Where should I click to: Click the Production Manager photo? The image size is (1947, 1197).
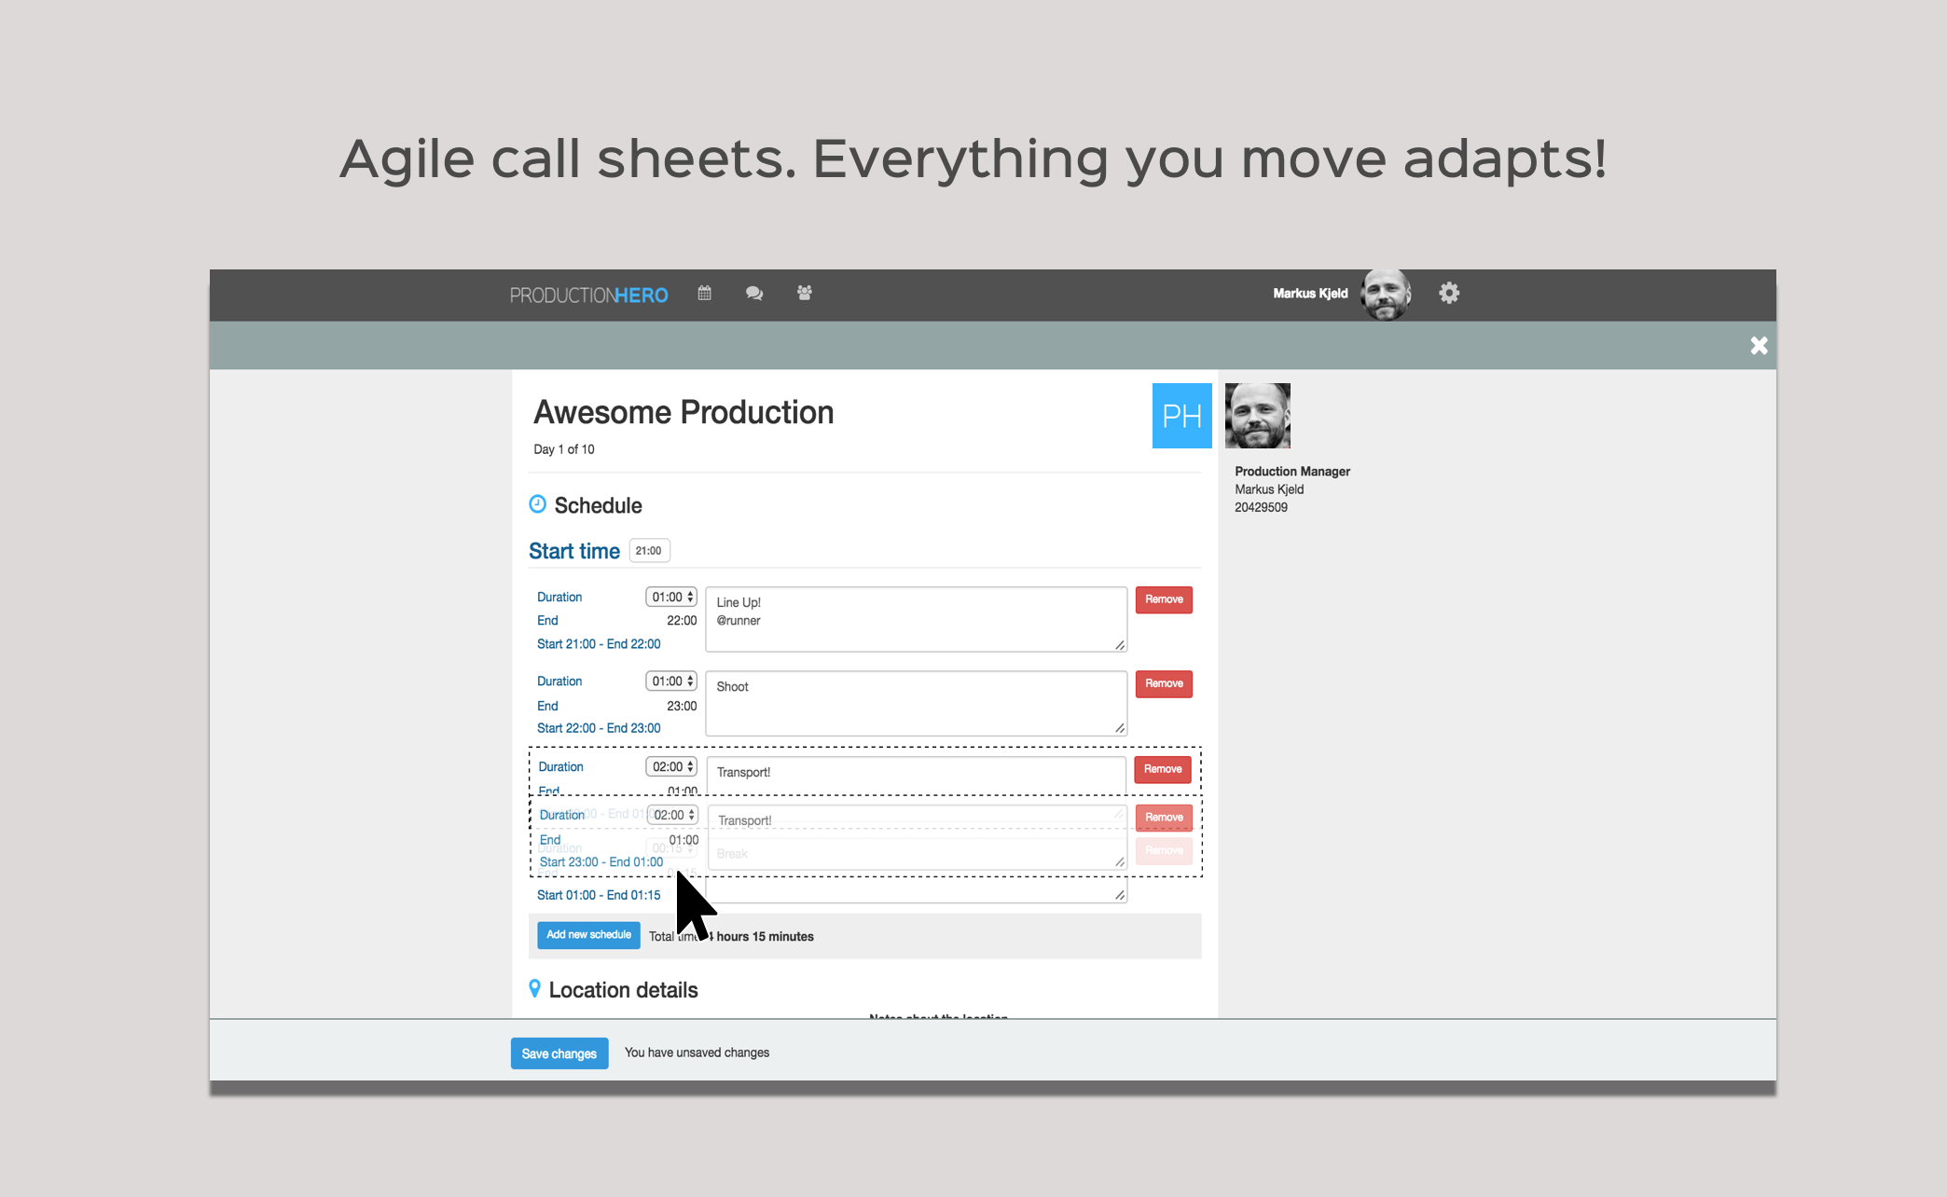(x=1257, y=416)
